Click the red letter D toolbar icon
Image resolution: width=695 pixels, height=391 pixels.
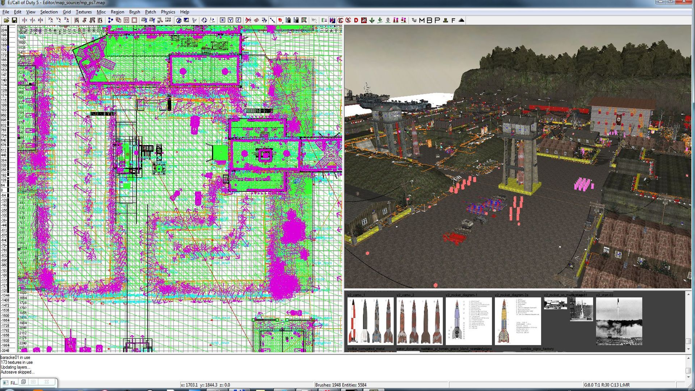(x=356, y=20)
